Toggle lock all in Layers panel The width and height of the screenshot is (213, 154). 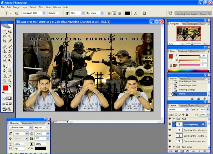(187, 115)
